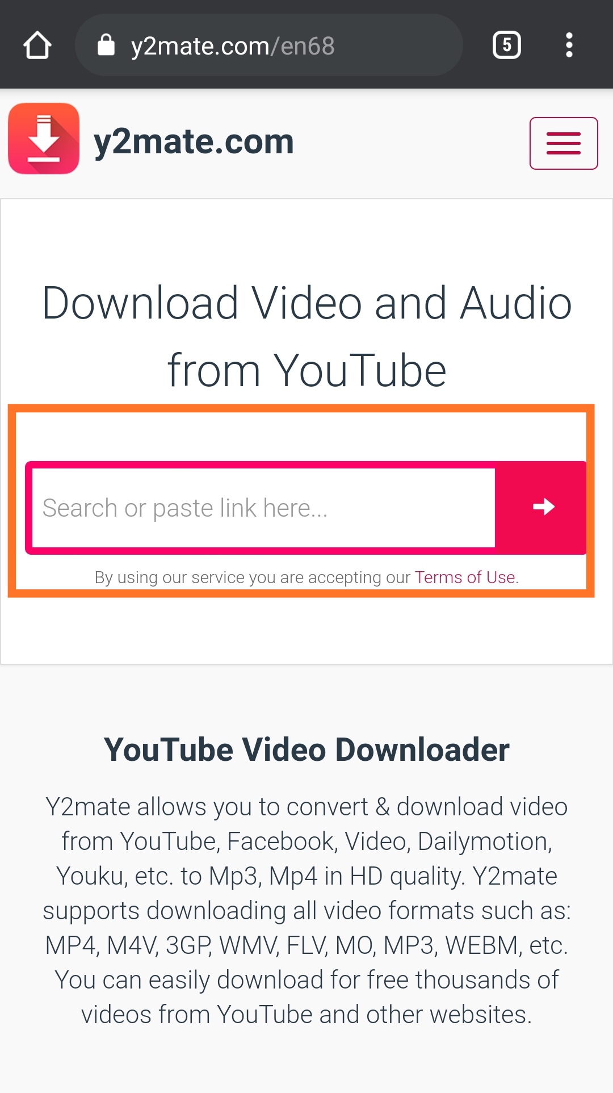Click the Y2mate description paragraph text
The width and height of the screenshot is (613, 1093).
tap(306, 910)
